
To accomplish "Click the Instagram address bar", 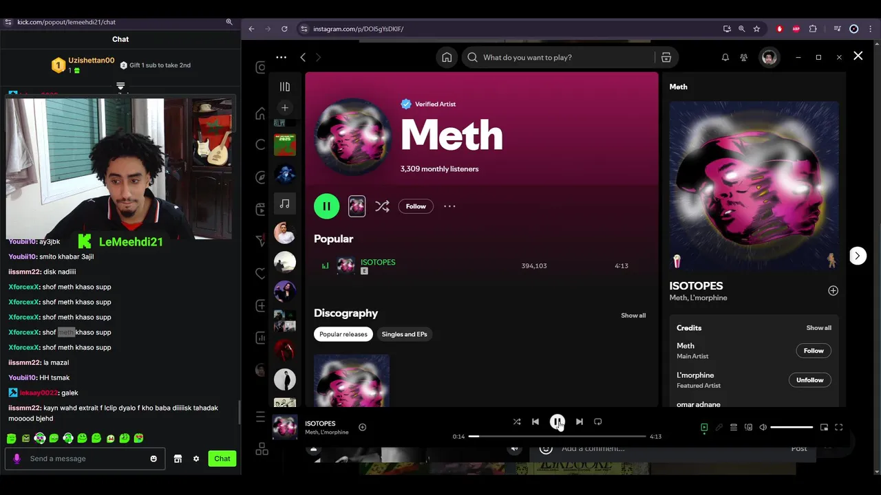I will point(509,29).
